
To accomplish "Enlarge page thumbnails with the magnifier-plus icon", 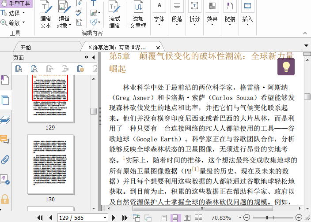I will tap(19, 68).
